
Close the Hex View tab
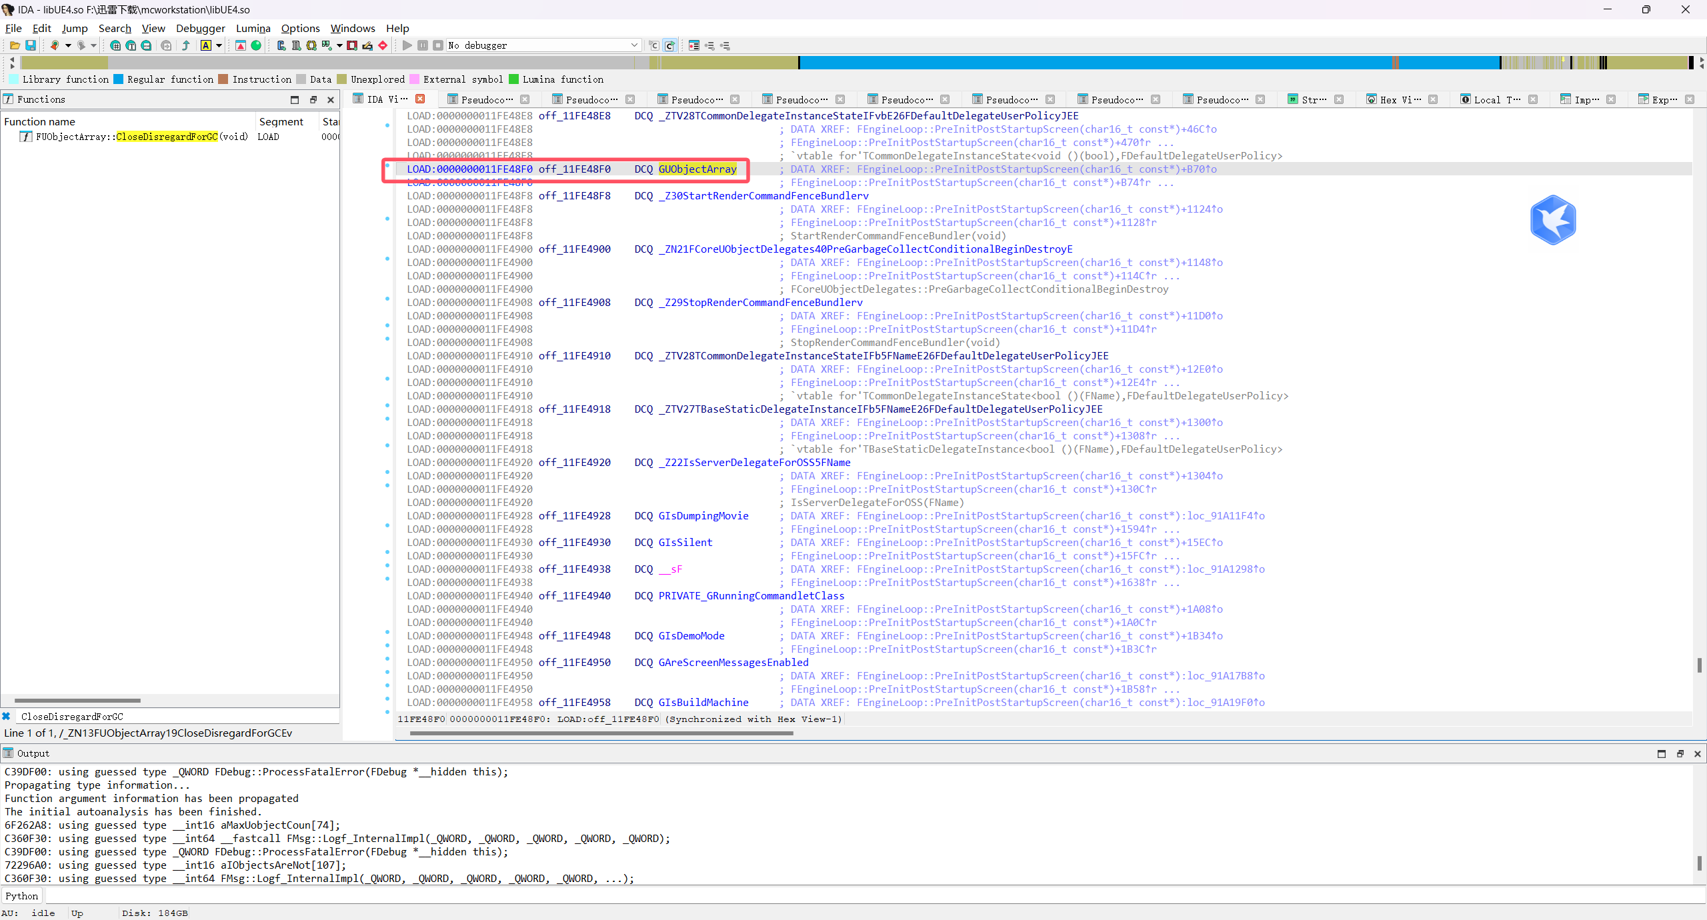[1433, 99]
